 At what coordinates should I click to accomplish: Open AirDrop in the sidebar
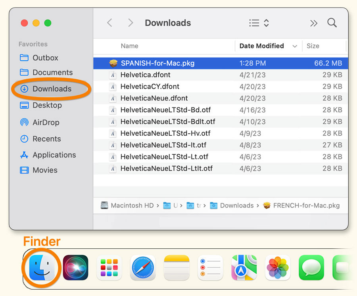[x=46, y=123]
